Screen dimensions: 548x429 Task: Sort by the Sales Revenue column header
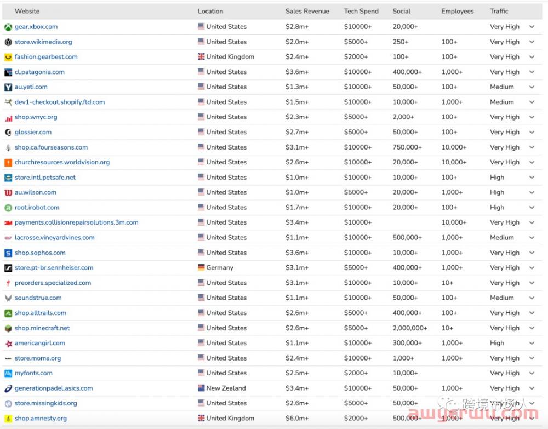(x=307, y=11)
